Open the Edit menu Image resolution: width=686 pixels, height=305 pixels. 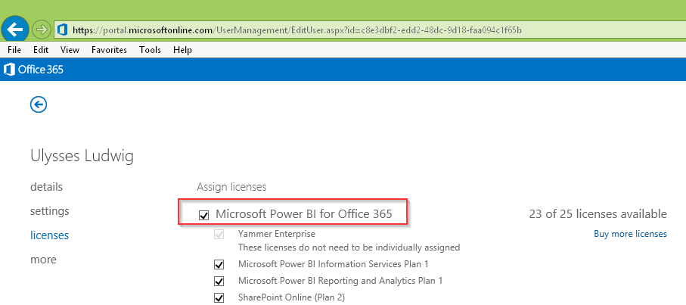pos(41,50)
